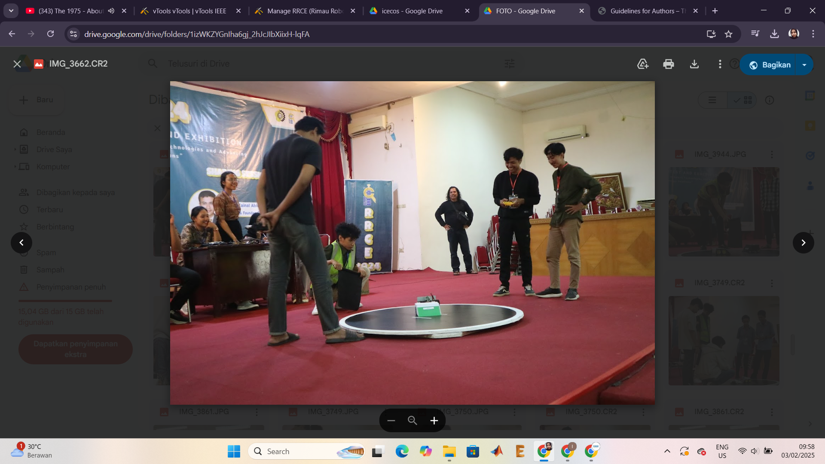Click the Windows taskbar Search box
This screenshot has height=464, width=825.
(x=307, y=452)
